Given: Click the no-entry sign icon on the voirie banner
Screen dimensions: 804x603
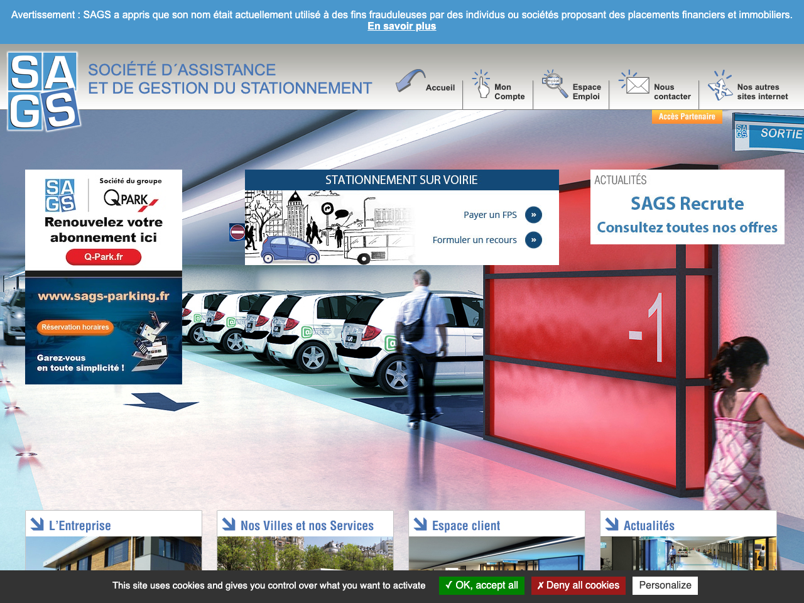Looking at the screenshot, I should pyautogui.click(x=237, y=232).
